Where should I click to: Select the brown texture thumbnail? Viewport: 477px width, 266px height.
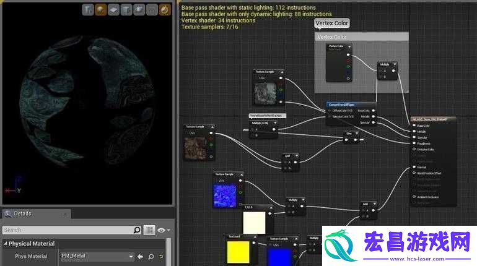point(196,148)
